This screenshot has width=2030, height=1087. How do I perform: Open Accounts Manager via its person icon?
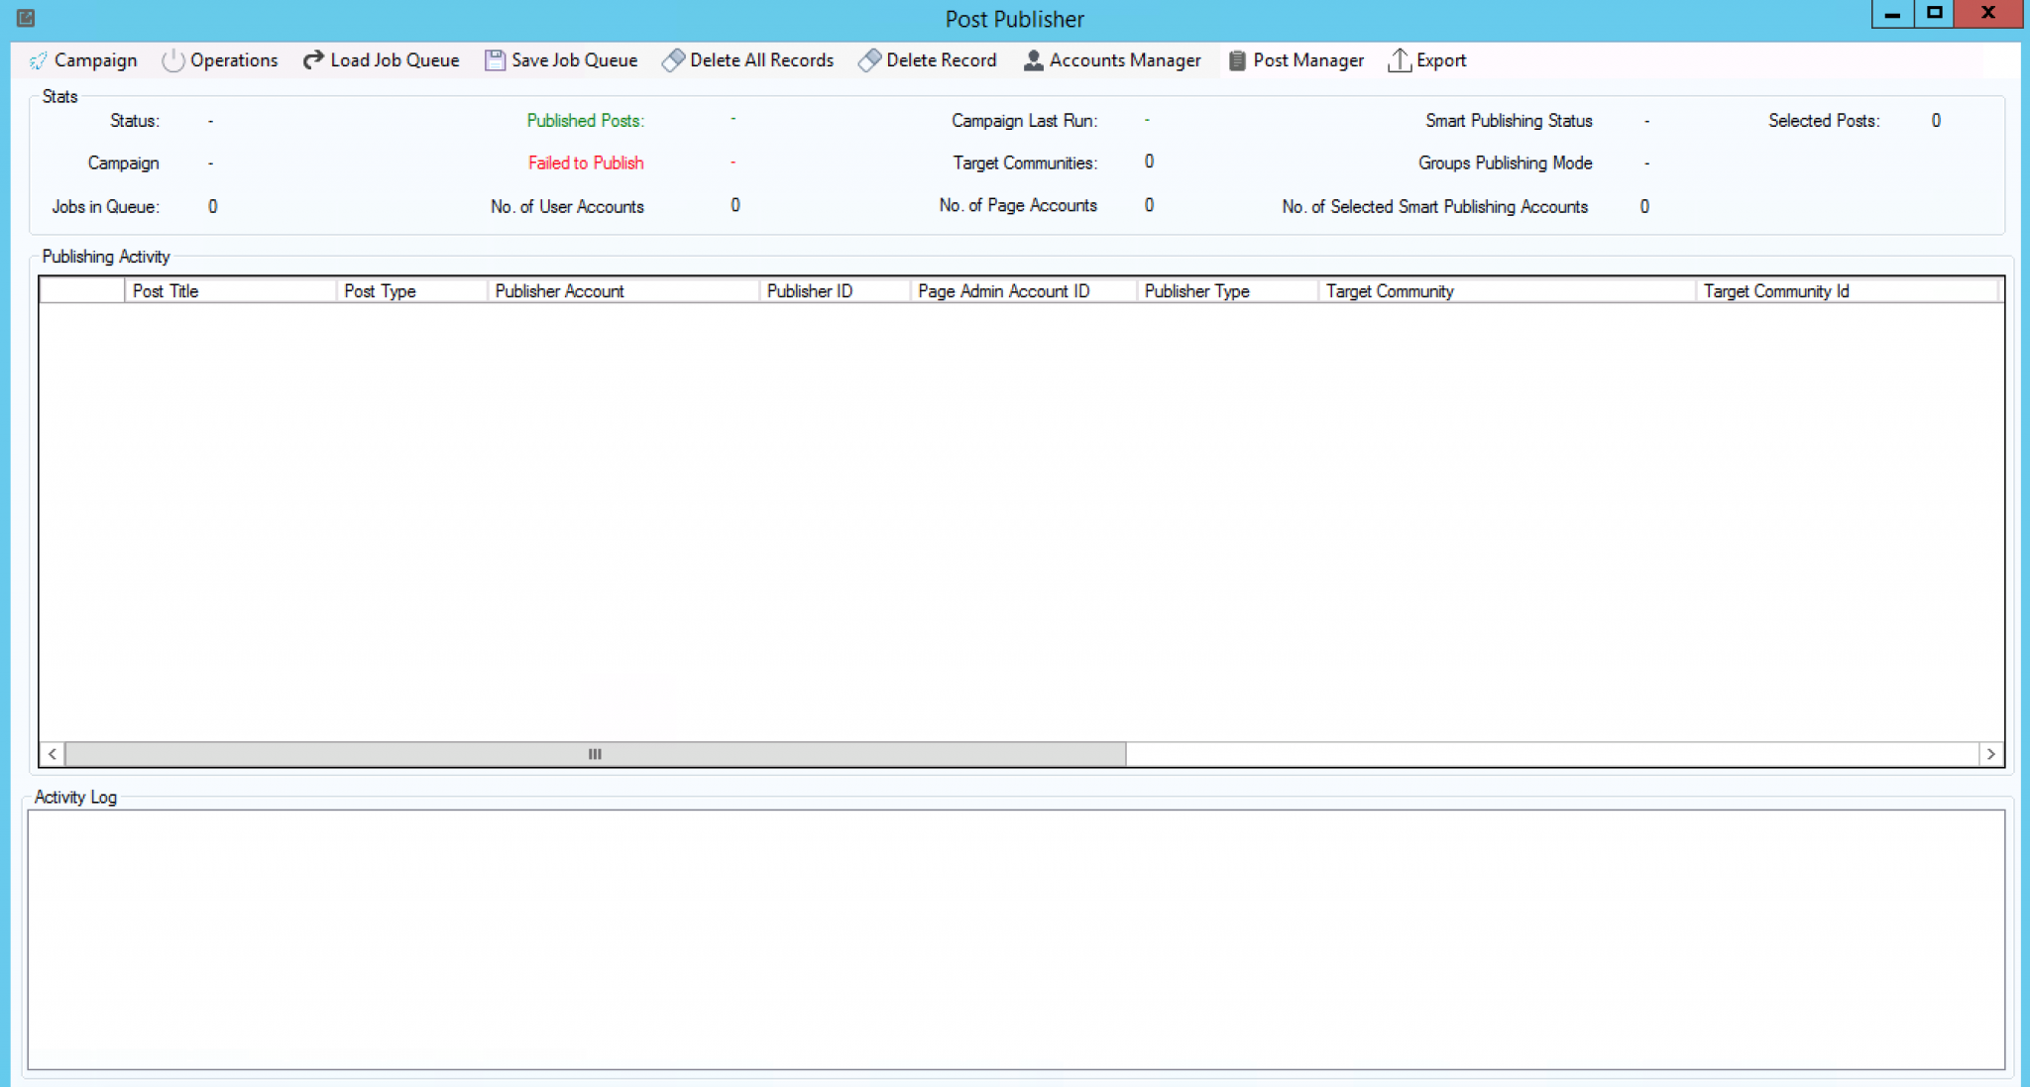[1032, 60]
